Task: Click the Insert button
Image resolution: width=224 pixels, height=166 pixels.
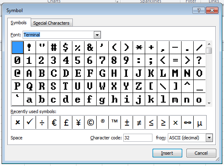Action: (167, 153)
